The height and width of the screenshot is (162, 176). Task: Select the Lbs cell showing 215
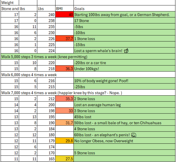coord(46,87)
